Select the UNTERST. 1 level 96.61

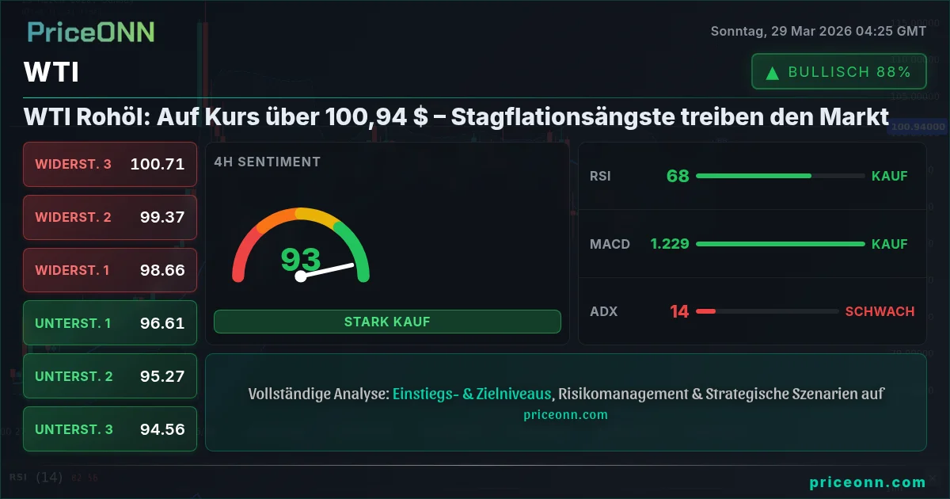coord(110,323)
